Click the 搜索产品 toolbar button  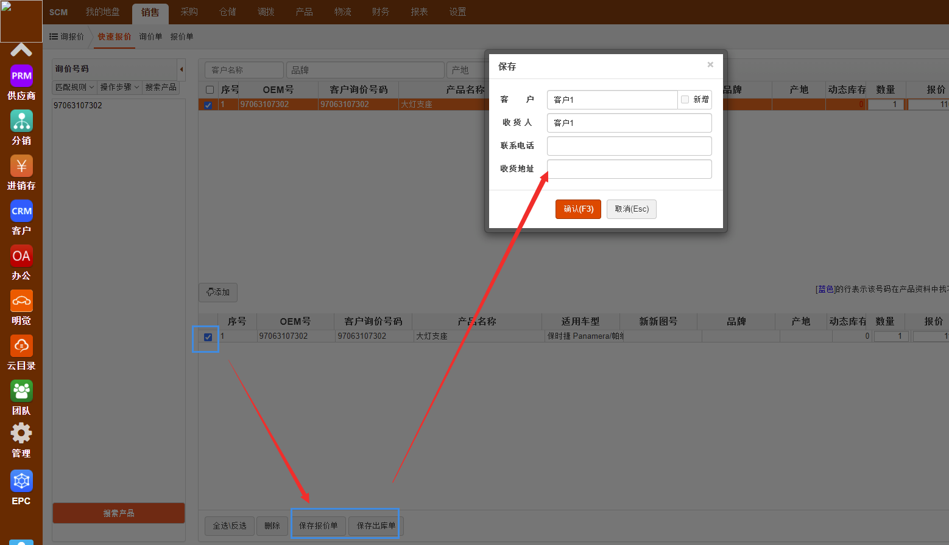pos(161,88)
